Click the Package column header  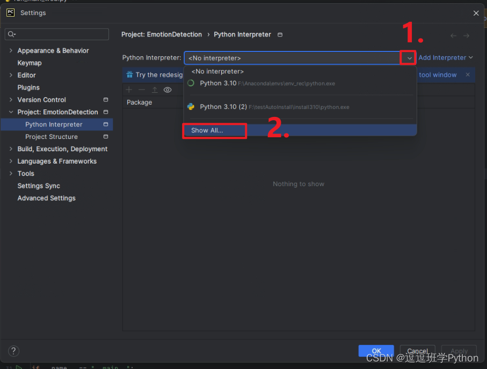140,102
